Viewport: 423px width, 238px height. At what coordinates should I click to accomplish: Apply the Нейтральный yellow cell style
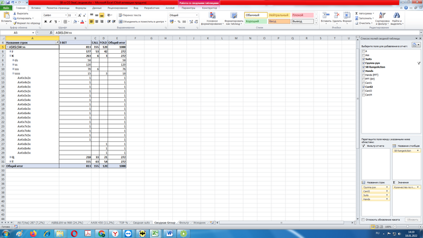click(279, 15)
